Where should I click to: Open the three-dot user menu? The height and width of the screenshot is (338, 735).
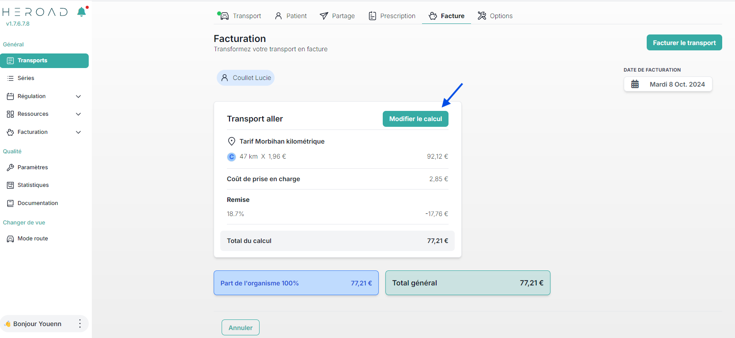80,324
